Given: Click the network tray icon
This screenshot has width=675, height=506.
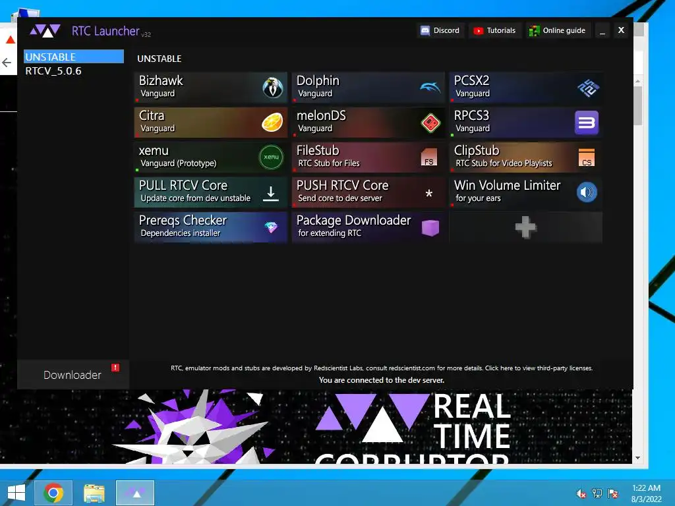Looking at the screenshot, I should [x=597, y=493].
